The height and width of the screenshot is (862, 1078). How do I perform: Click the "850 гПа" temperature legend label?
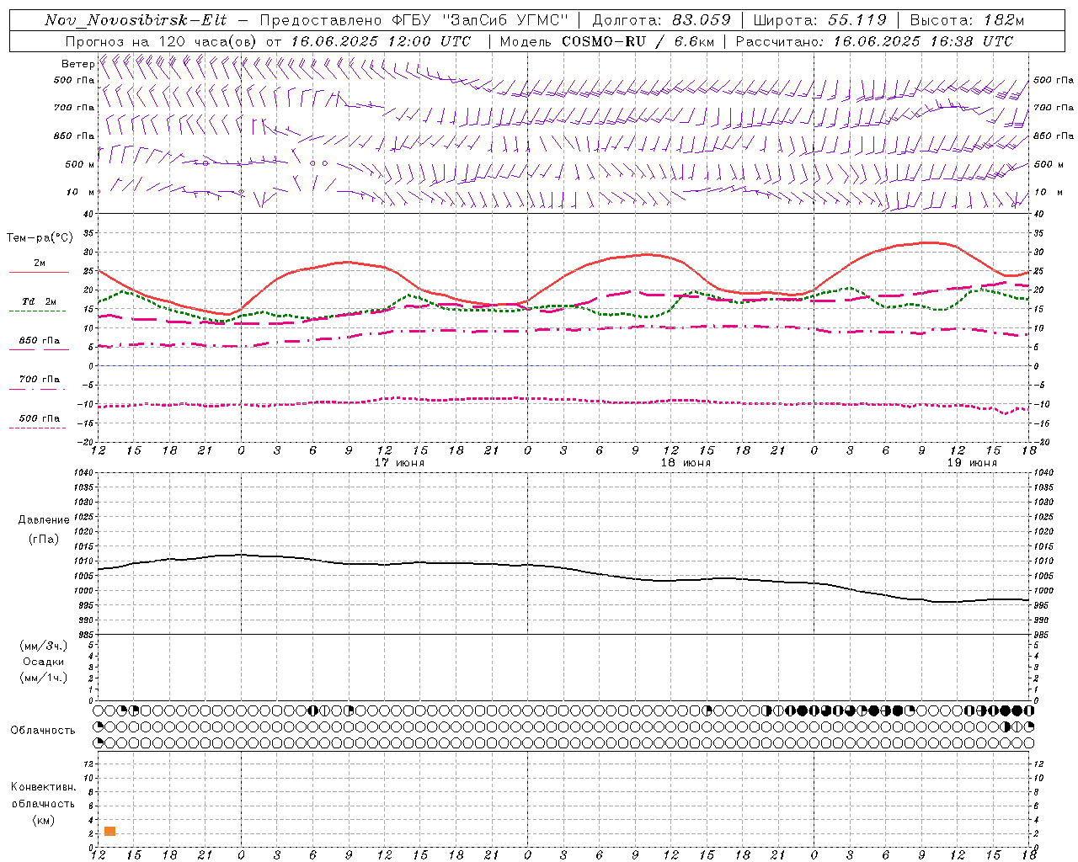[x=40, y=341]
